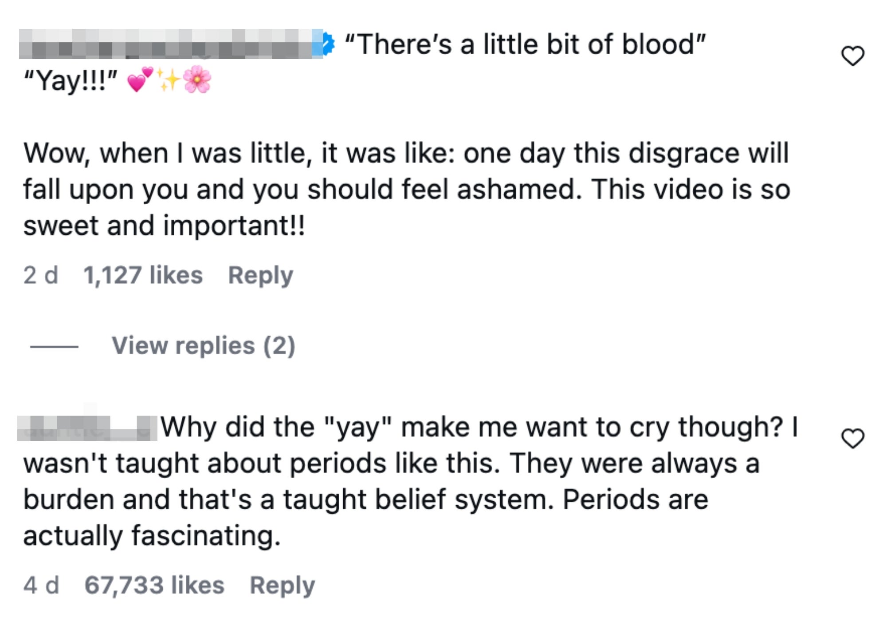Click the blue verified badge beside first username
Image resolution: width=887 pixels, height=626 pixels.
[328, 44]
